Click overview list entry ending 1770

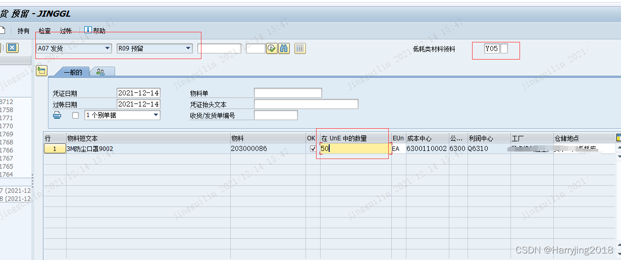[7, 126]
